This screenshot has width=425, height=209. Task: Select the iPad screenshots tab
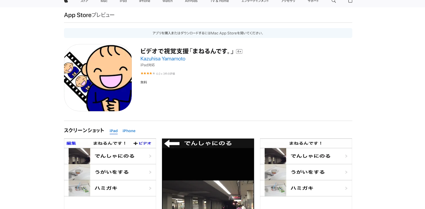(x=114, y=131)
